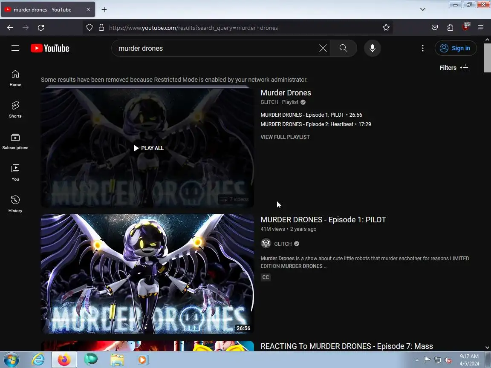Open Subscriptions in the sidebar

pos(15,141)
